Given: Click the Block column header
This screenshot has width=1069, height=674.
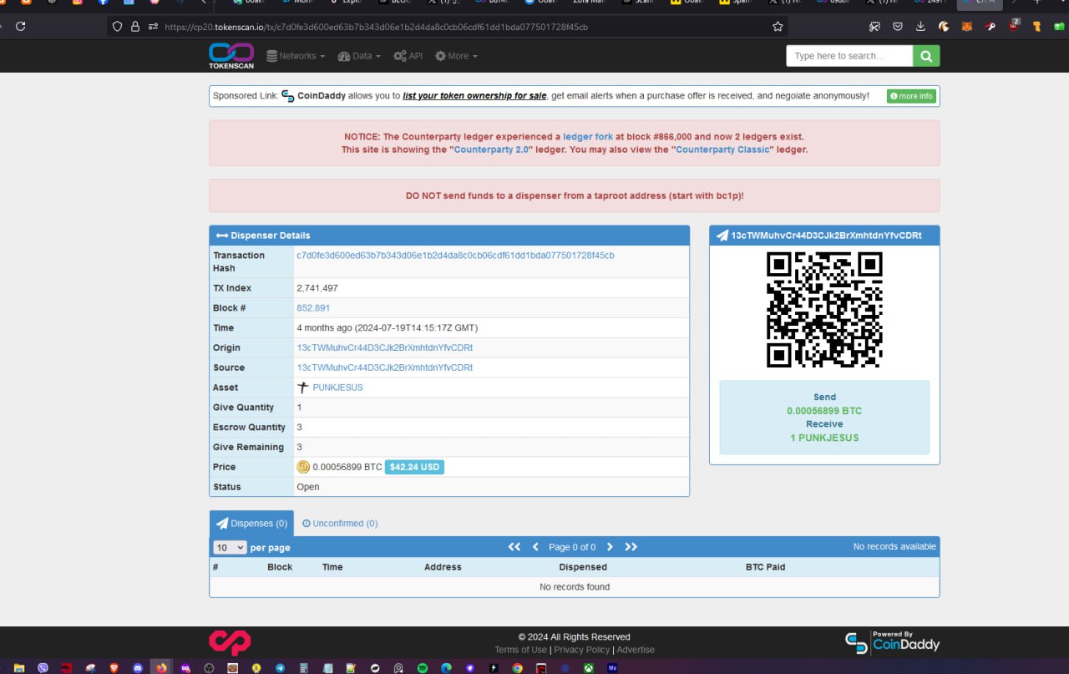Looking at the screenshot, I should [x=280, y=567].
